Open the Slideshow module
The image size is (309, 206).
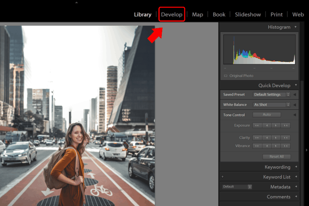tap(248, 14)
